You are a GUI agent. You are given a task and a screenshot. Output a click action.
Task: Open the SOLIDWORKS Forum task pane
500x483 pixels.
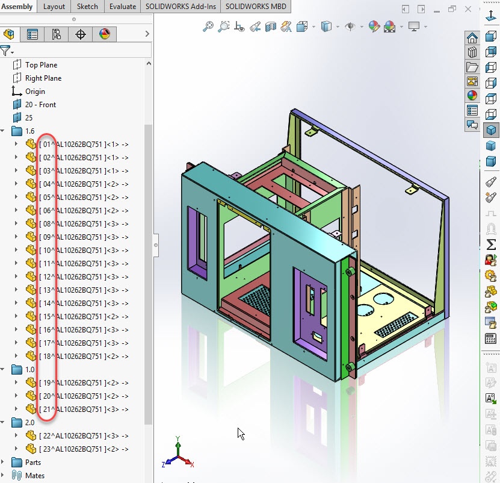click(472, 125)
